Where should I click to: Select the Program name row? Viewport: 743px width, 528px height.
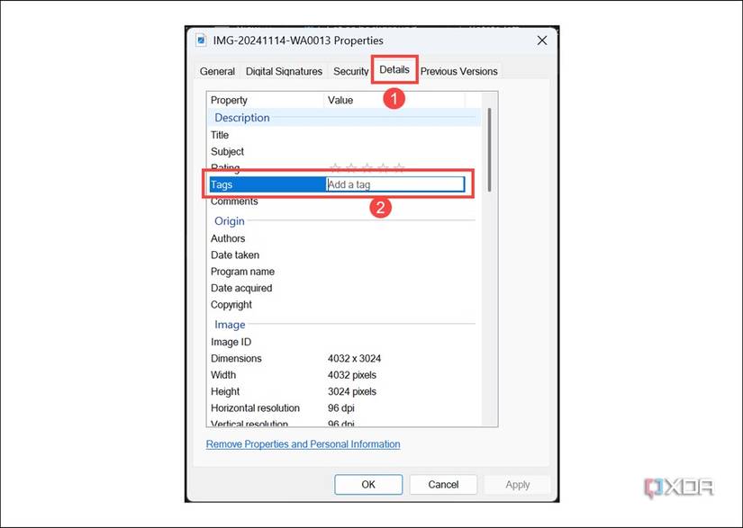(344, 272)
